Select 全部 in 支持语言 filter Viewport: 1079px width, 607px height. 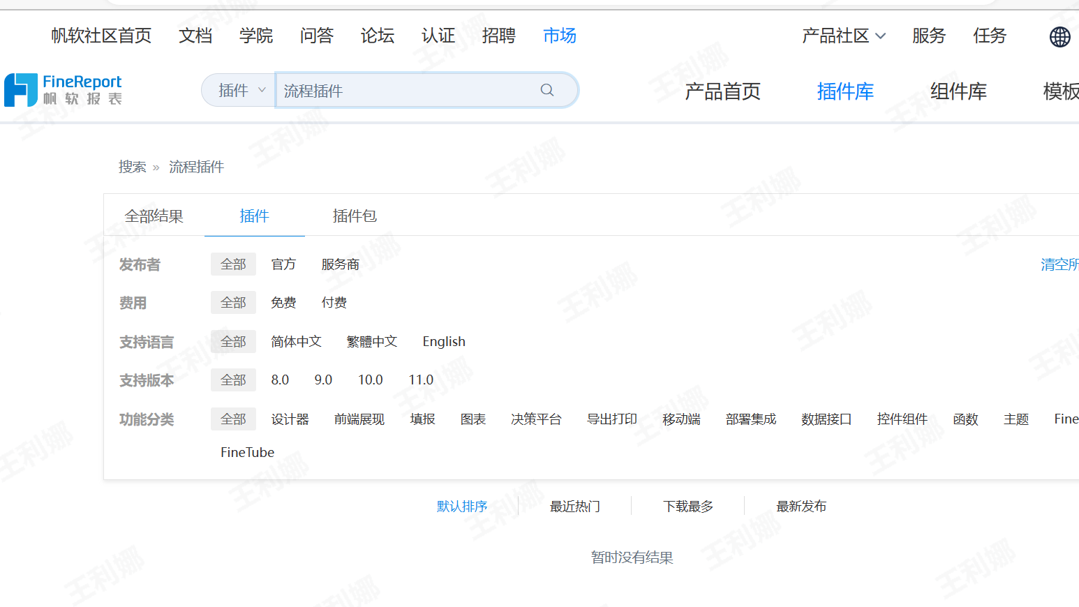point(233,342)
